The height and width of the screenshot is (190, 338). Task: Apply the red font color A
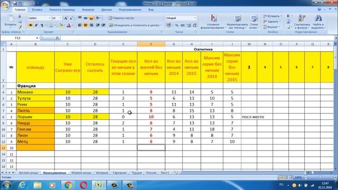click(x=69, y=25)
